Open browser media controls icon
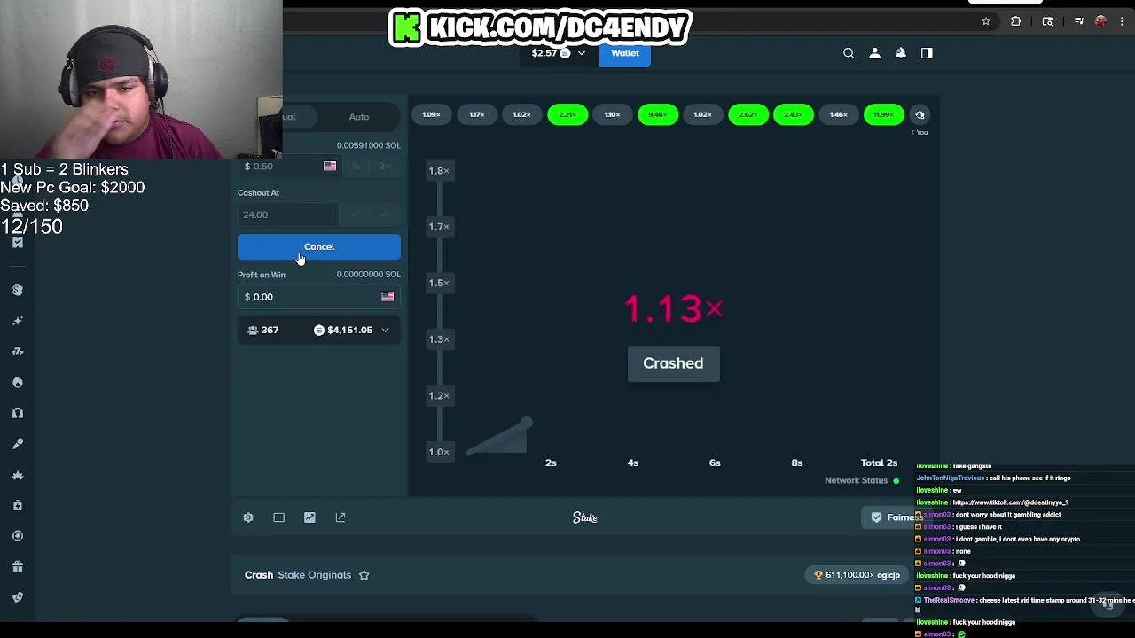The height and width of the screenshot is (638, 1135). 1079,21
